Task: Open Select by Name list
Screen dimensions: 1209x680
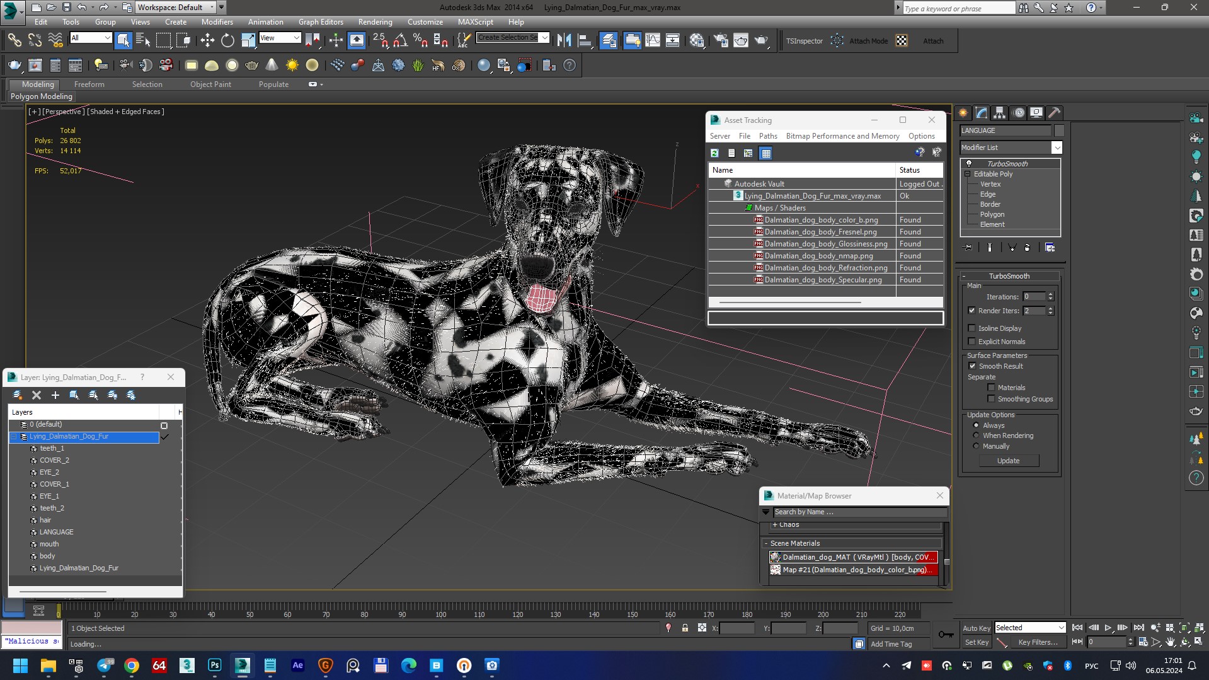Action: click(143, 40)
